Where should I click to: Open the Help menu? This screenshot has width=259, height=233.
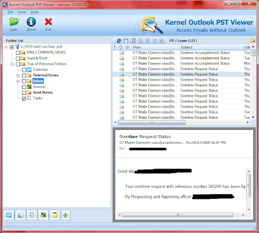click(x=34, y=12)
